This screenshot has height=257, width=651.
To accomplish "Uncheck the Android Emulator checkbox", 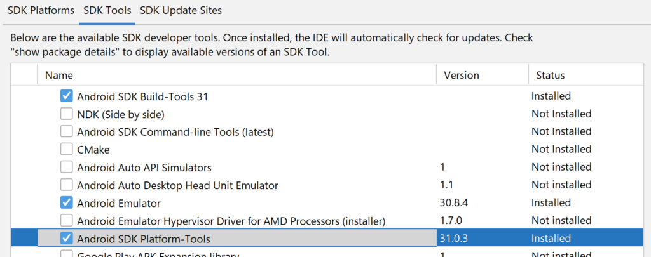I will [x=66, y=202].
